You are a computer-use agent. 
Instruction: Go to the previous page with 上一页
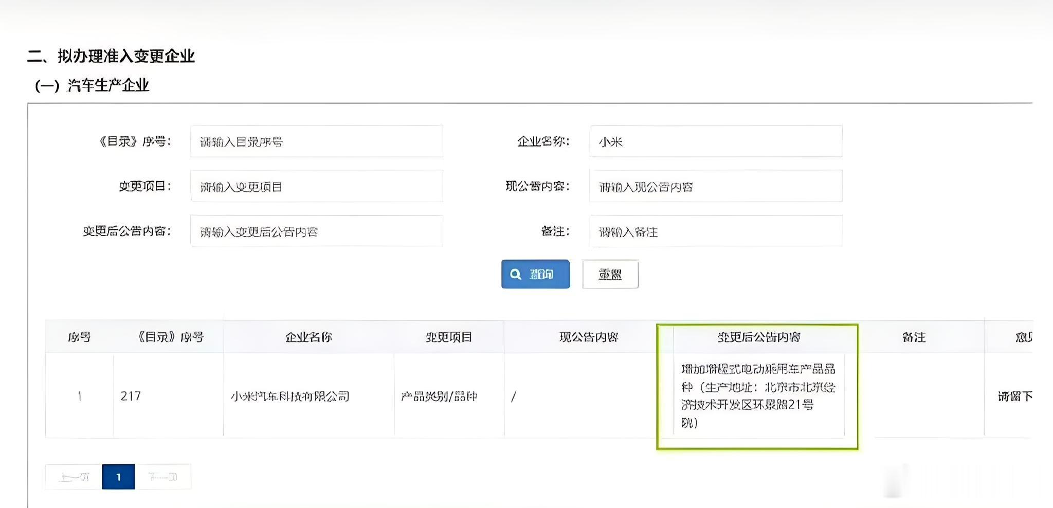pyautogui.click(x=74, y=477)
